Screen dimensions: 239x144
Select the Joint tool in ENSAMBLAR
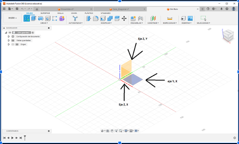pyautogui.click(x=140, y=19)
